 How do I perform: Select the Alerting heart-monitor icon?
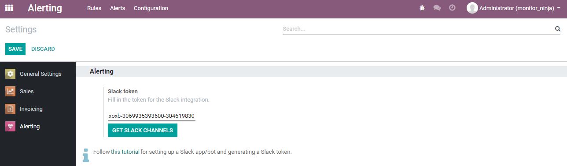click(10, 126)
